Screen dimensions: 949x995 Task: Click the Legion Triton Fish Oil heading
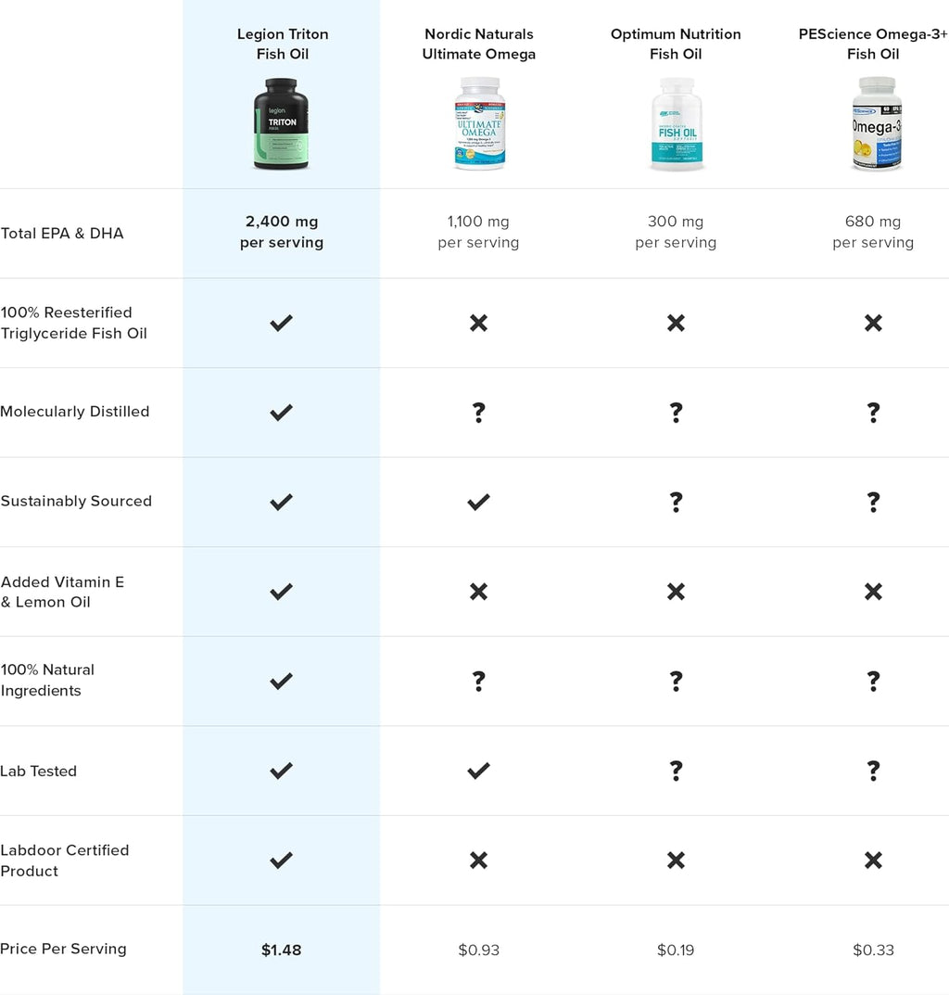click(283, 44)
